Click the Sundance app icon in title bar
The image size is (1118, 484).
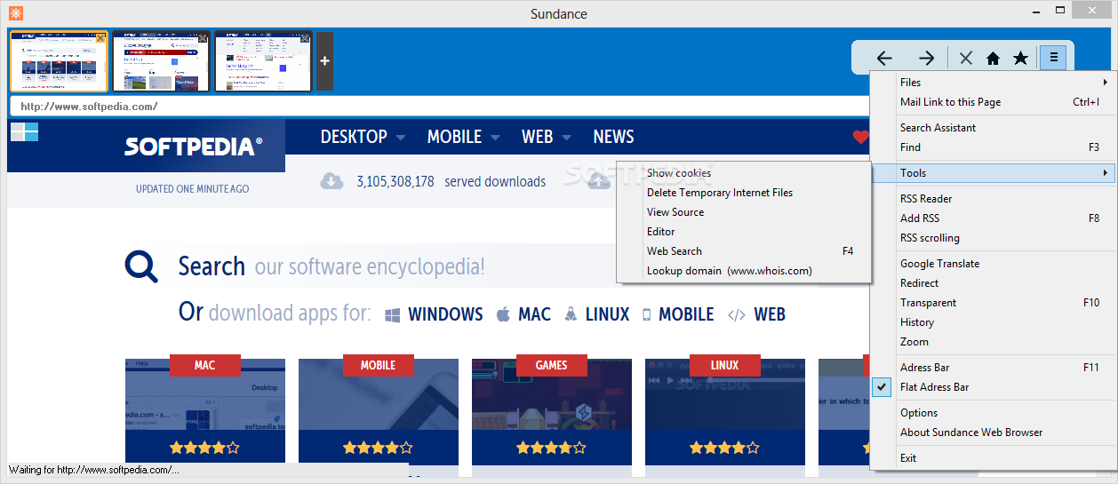pos(15,13)
